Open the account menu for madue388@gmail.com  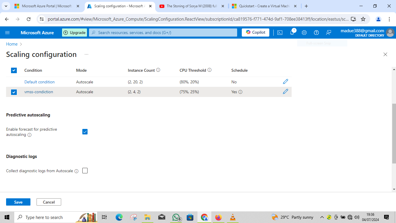(x=368, y=33)
